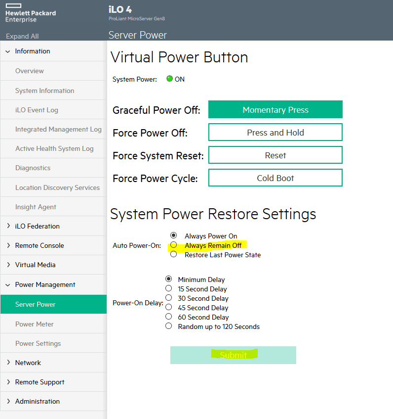Open Insight Agent page
393x419 pixels.
[x=53, y=207]
